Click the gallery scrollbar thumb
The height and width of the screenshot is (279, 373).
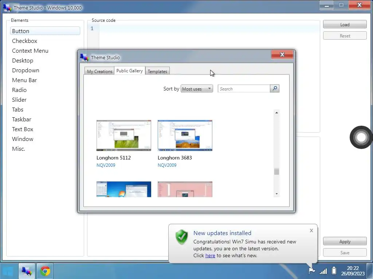(276, 171)
